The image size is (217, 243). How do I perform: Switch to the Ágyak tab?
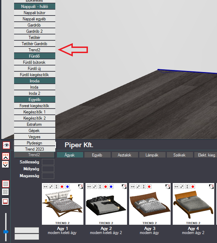tap(70, 155)
